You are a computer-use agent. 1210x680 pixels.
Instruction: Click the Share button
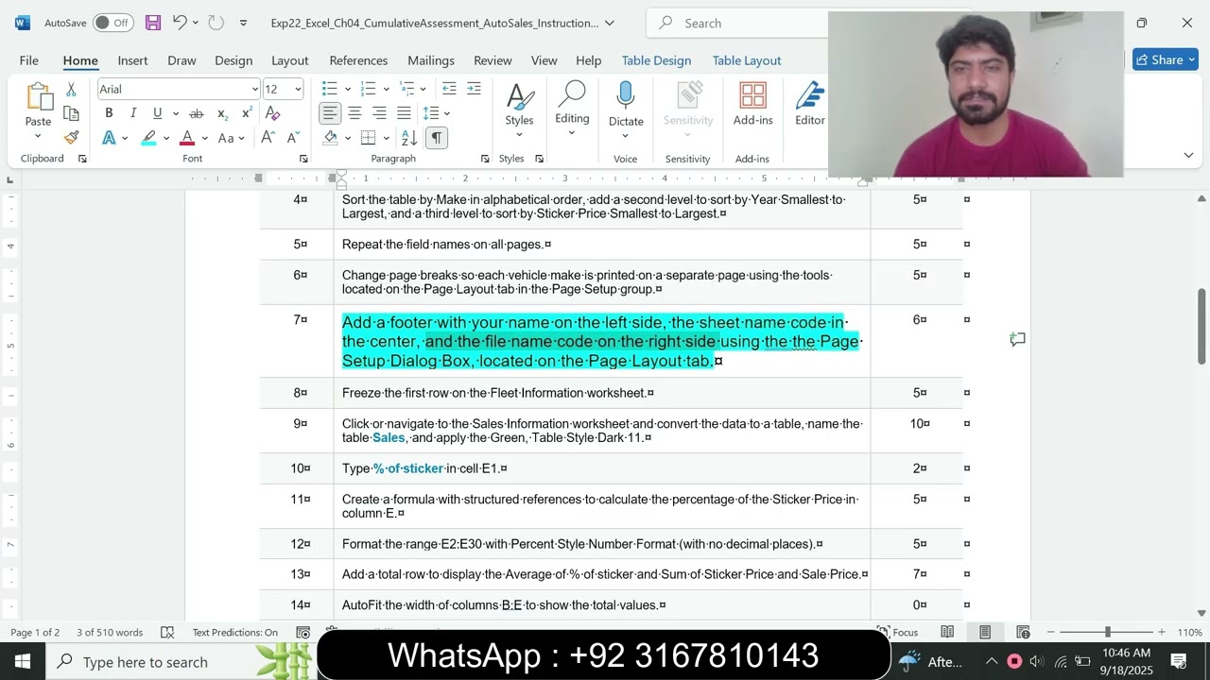(x=1166, y=59)
